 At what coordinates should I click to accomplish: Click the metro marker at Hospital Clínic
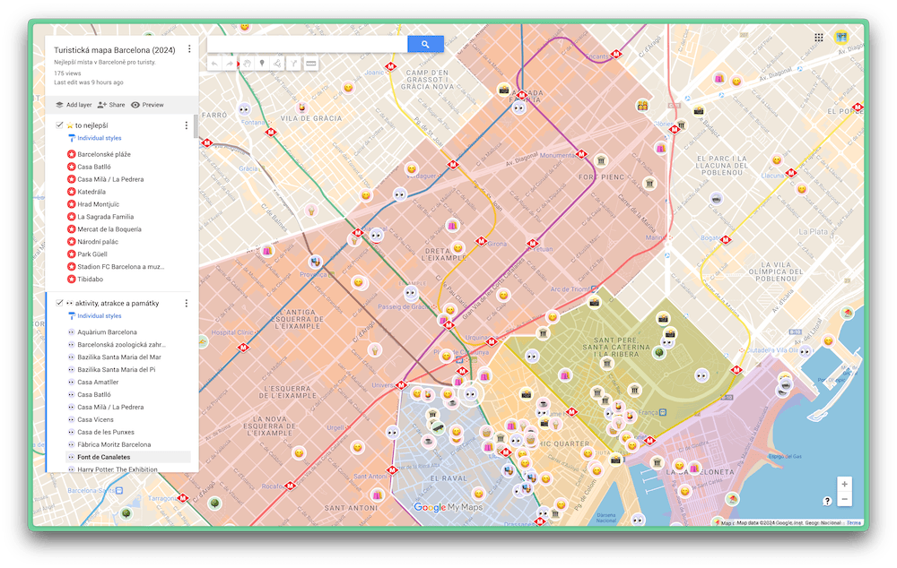click(x=243, y=347)
